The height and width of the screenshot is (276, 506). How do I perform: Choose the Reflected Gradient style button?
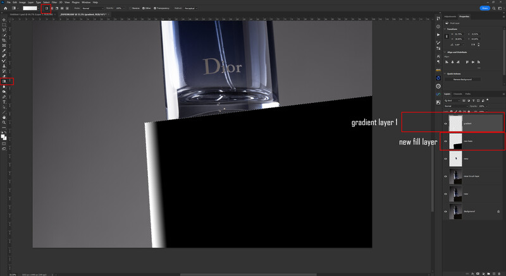point(62,8)
